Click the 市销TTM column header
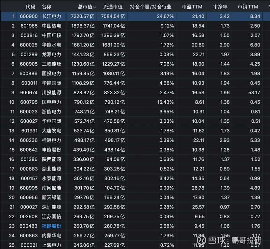This screenshot has width=270, height=249. [248, 7]
